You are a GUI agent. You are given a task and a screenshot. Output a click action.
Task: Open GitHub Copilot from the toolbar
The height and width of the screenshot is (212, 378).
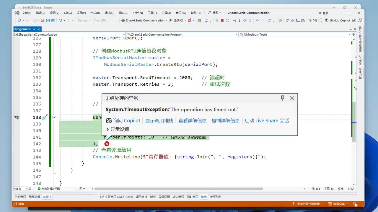tap(338, 20)
